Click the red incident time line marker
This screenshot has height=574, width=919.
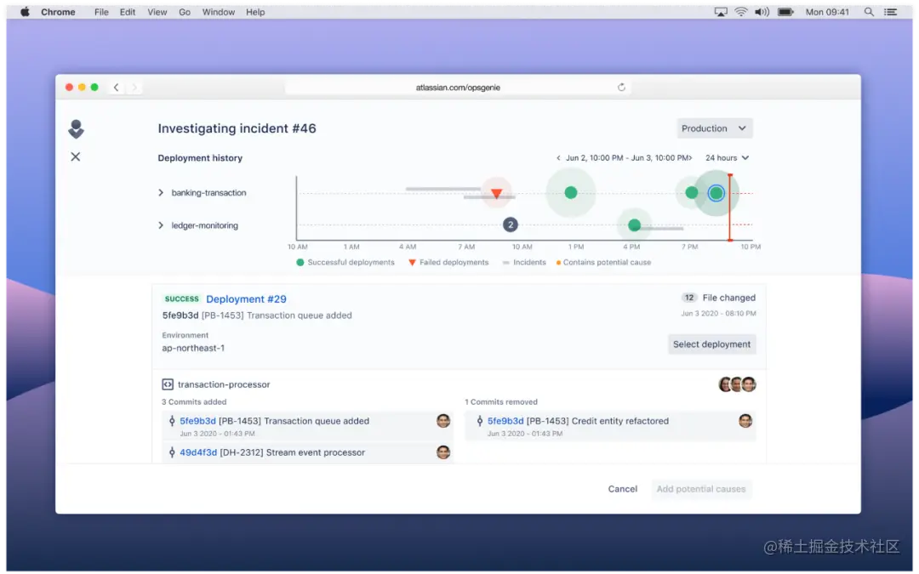(730, 207)
